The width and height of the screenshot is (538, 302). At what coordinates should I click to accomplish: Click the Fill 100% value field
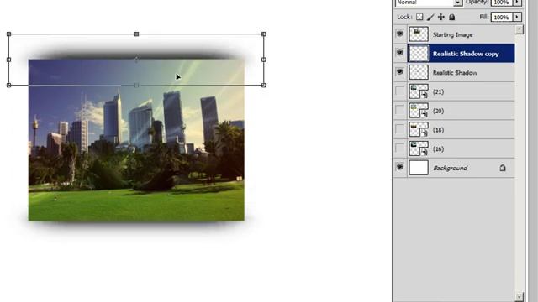[502, 17]
